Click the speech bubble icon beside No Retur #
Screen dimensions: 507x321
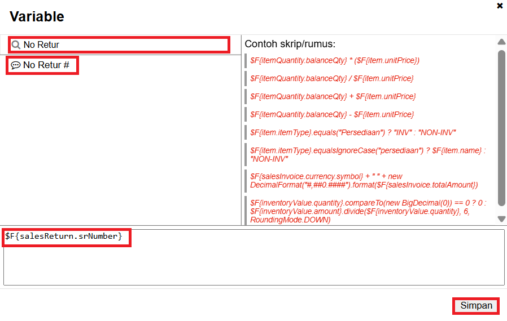tap(16, 65)
